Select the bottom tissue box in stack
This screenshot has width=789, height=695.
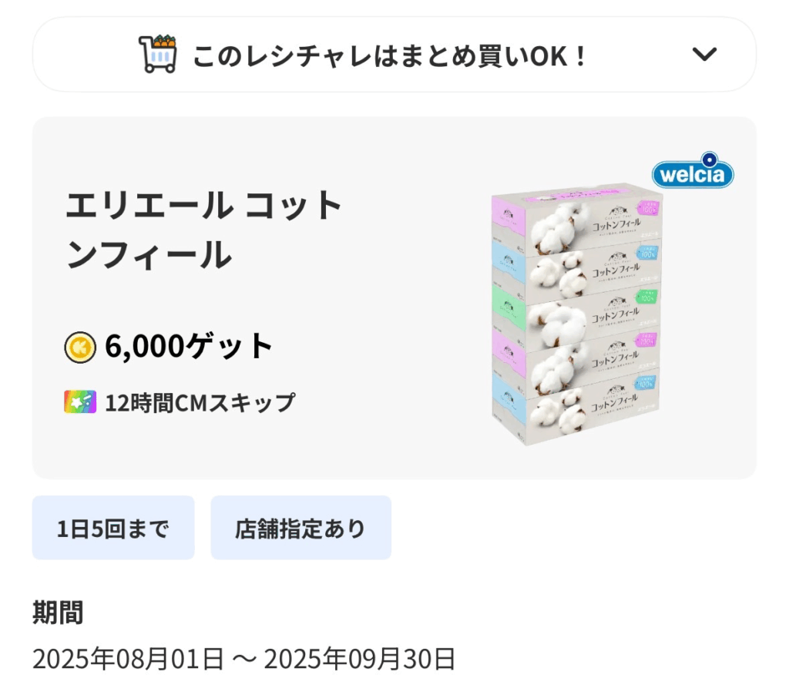click(576, 407)
